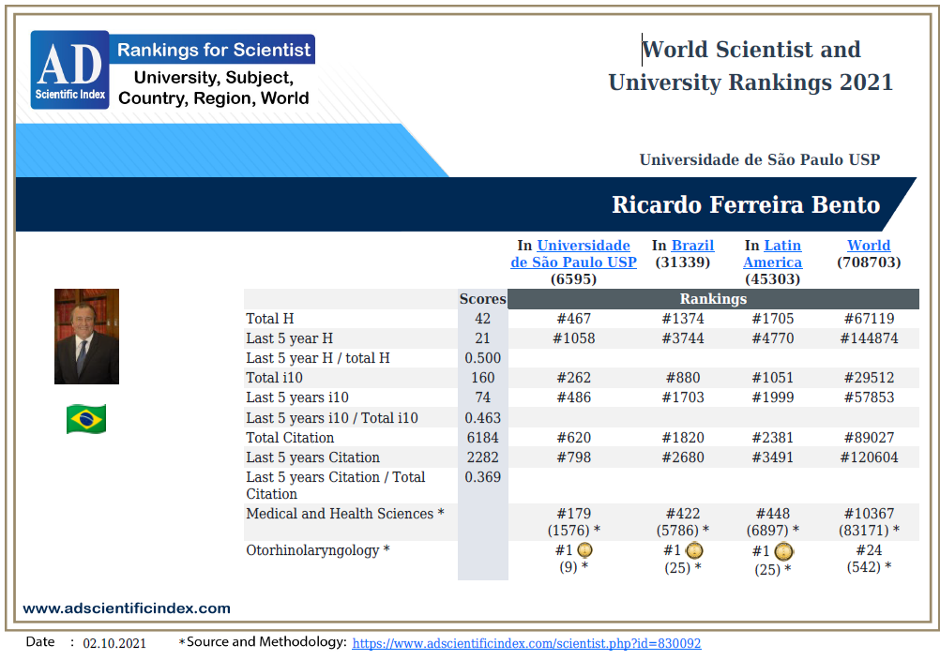Screen dimensions: 940x660
Task: Click the ranking '#1999'
Action: [773, 397]
